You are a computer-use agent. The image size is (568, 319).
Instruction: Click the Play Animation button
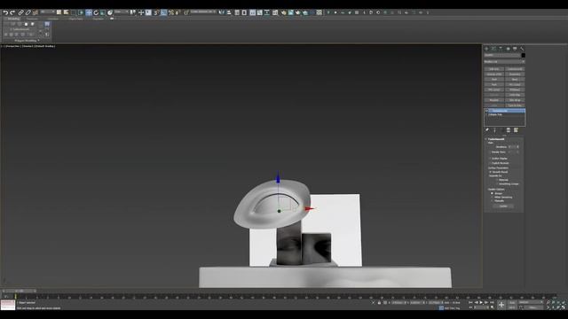coord(481,302)
